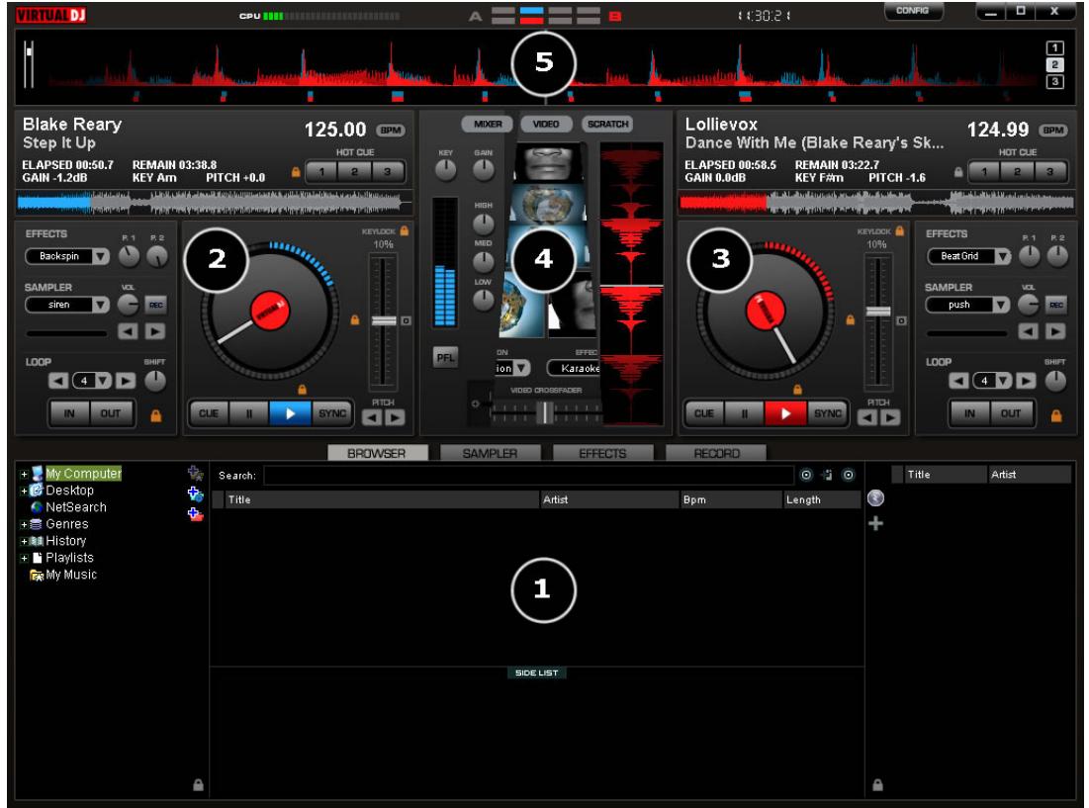Toggle right deck keylock padlock
Viewport: 1089px width, 808px height.
(899, 230)
